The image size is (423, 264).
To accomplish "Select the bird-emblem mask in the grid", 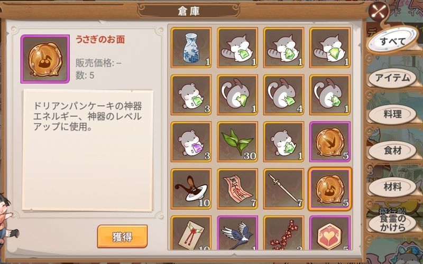I will click(329, 142).
